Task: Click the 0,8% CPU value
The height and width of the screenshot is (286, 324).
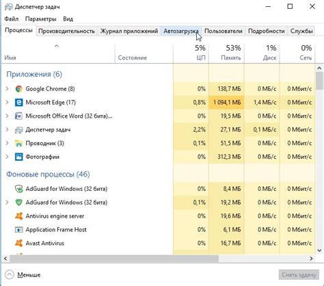Action: [x=200, y=103]
